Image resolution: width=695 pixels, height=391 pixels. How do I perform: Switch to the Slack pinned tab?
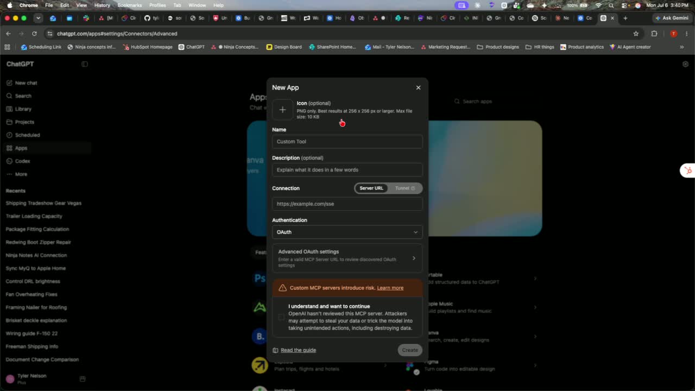tap(86, 18)
